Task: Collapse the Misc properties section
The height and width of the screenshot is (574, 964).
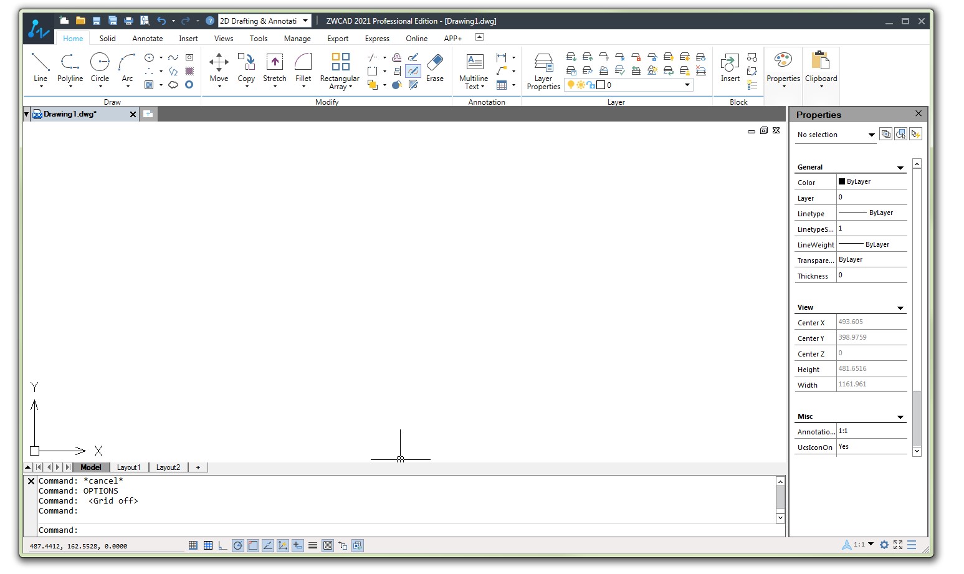Action: (x=900, y=417)
